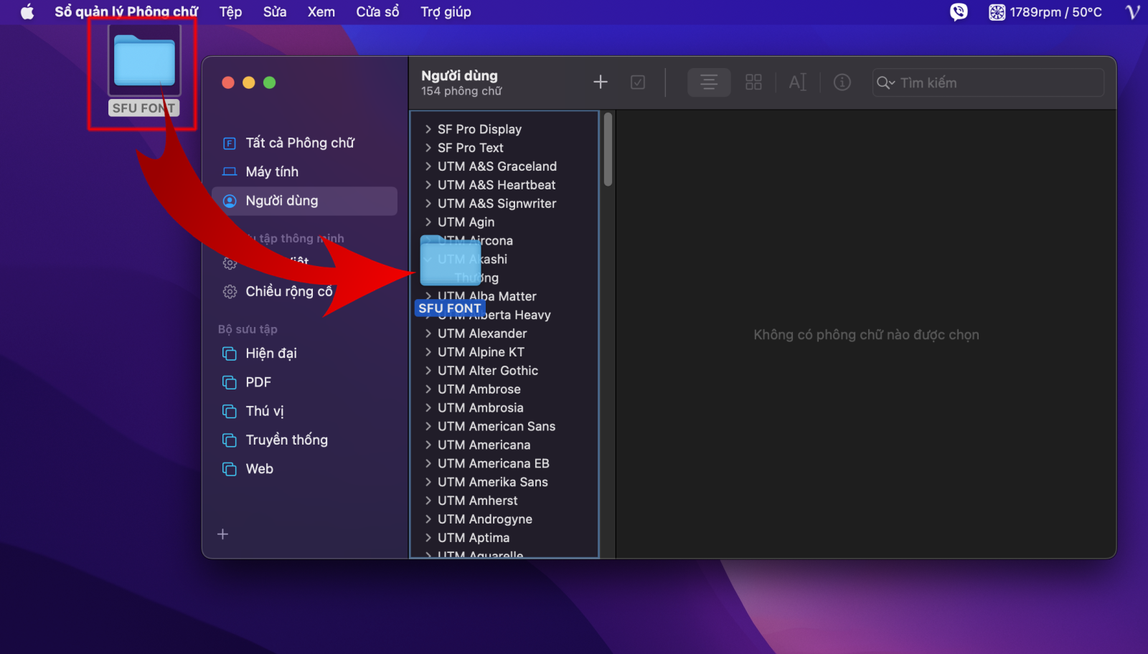This screenshot has height=654, width=1148.
Task: Click gear icon of Chiều rộng cố
Action: (x=230, y=292)
